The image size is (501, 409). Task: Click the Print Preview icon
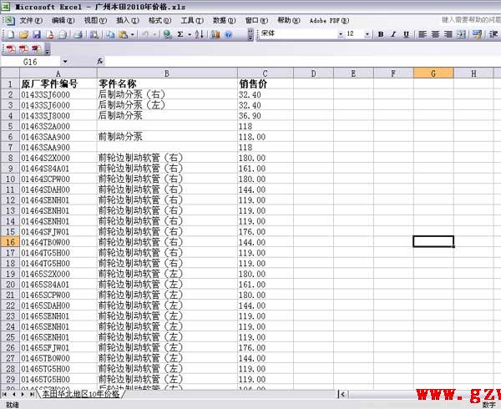pyautogui.click(x=63, y=34)
